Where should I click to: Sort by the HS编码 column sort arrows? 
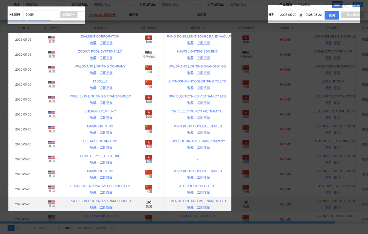[x=293, y=28]
